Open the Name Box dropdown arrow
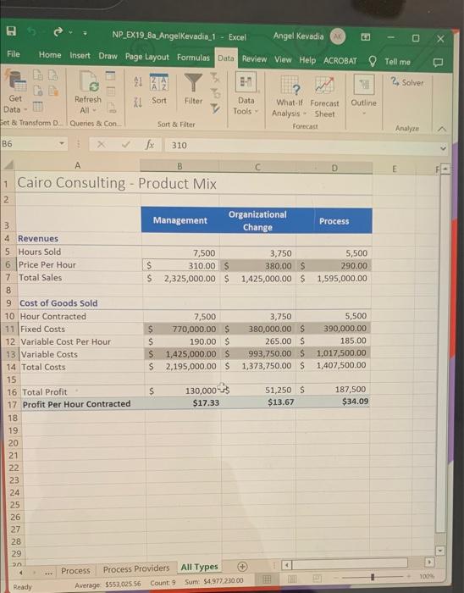Viewport: 464px width, 593px height. (61, 144)
